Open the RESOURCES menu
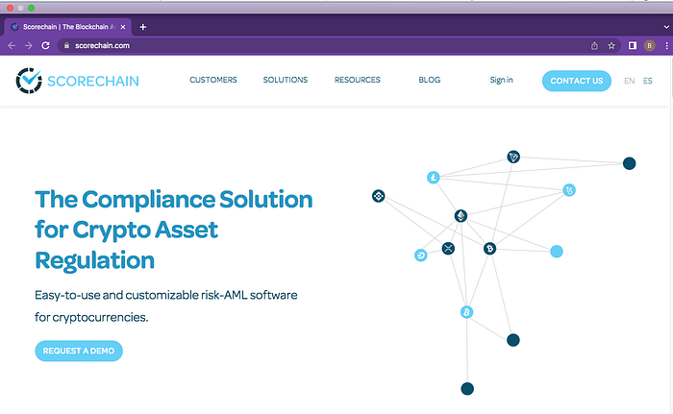The height and width of the screenshot is (414, 673). coord(358,80)
